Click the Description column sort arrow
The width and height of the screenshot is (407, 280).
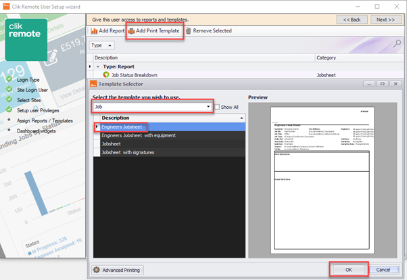(241, 118)
